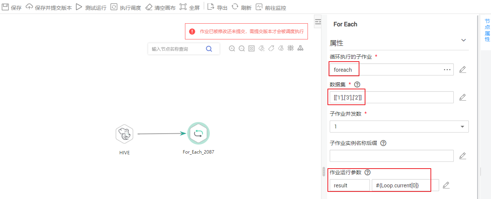The image size is (491, 199).
Task: Click the zoom in canvas icon
Action: tap(232, 48)
